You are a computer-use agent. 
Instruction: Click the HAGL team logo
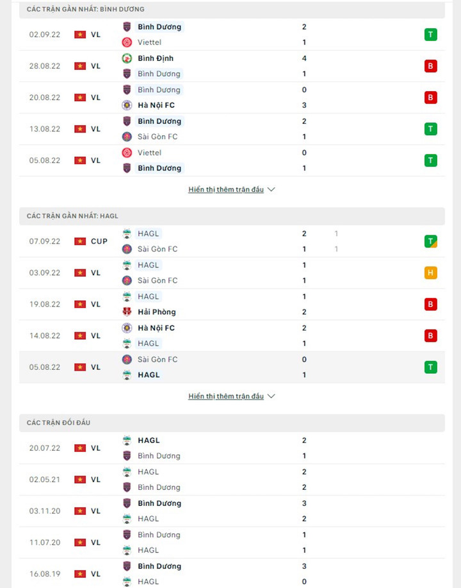pos(128,233)
